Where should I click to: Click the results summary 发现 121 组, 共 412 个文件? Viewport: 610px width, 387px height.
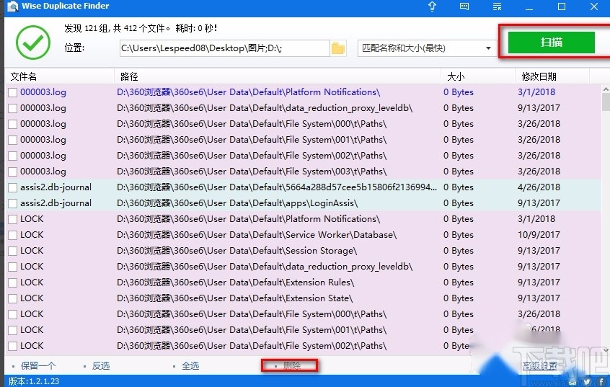117,28
